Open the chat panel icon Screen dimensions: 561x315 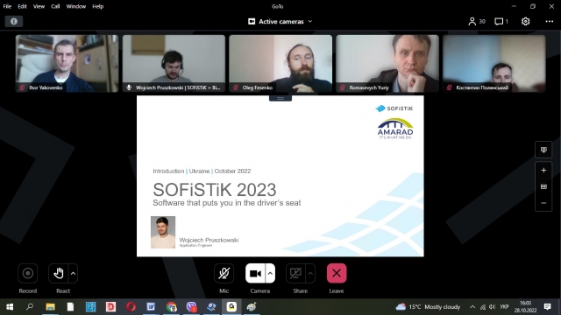(x=501, y=21)
